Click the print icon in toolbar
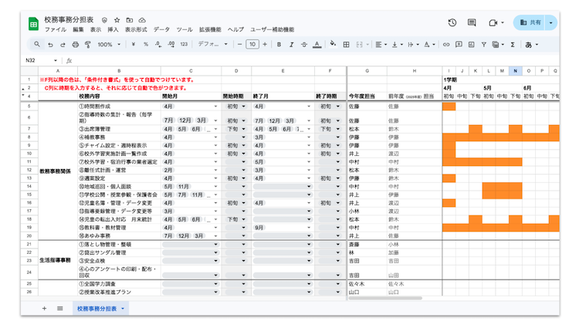 (76, 45)
